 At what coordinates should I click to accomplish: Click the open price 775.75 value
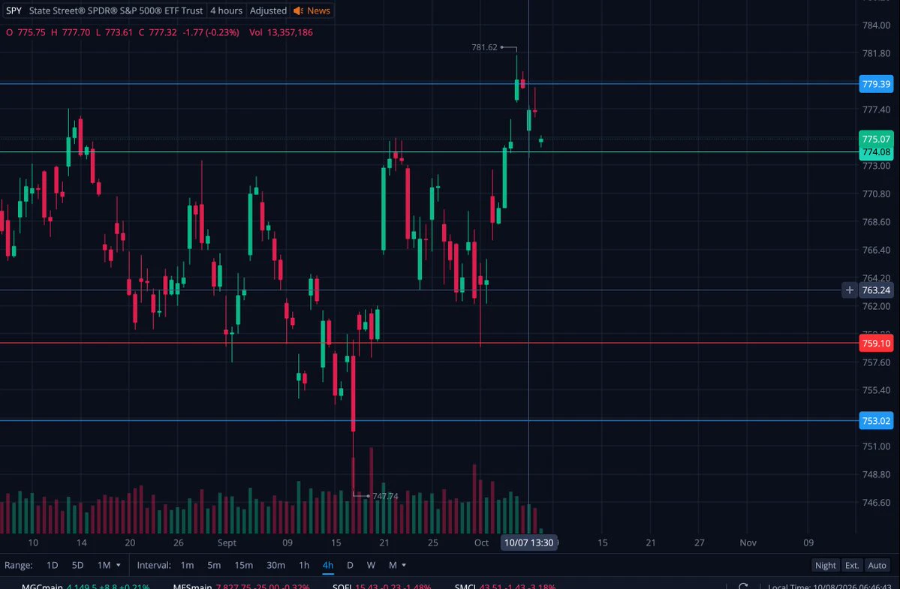32,33
